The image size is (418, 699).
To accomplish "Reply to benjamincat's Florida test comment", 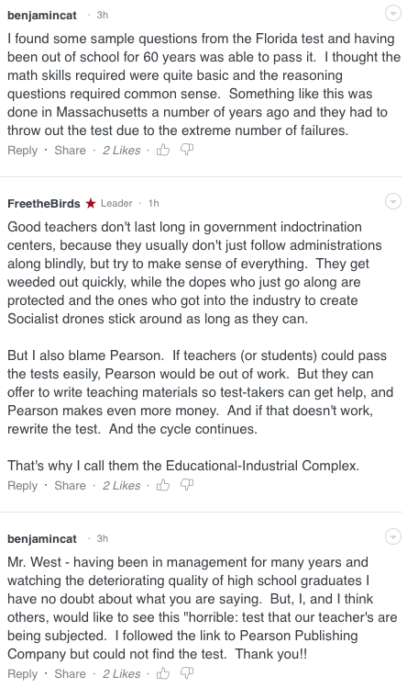I will (x=22, y=151).
